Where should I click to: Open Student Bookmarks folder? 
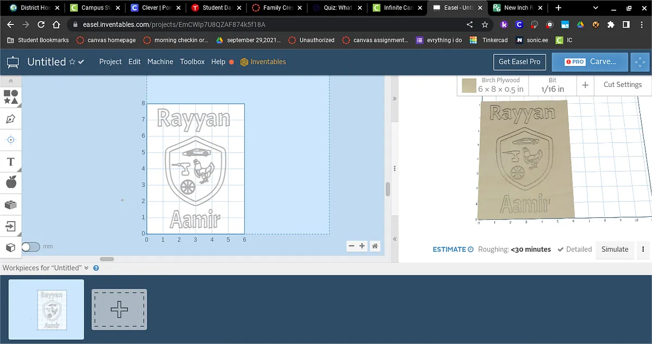[38, 40]
